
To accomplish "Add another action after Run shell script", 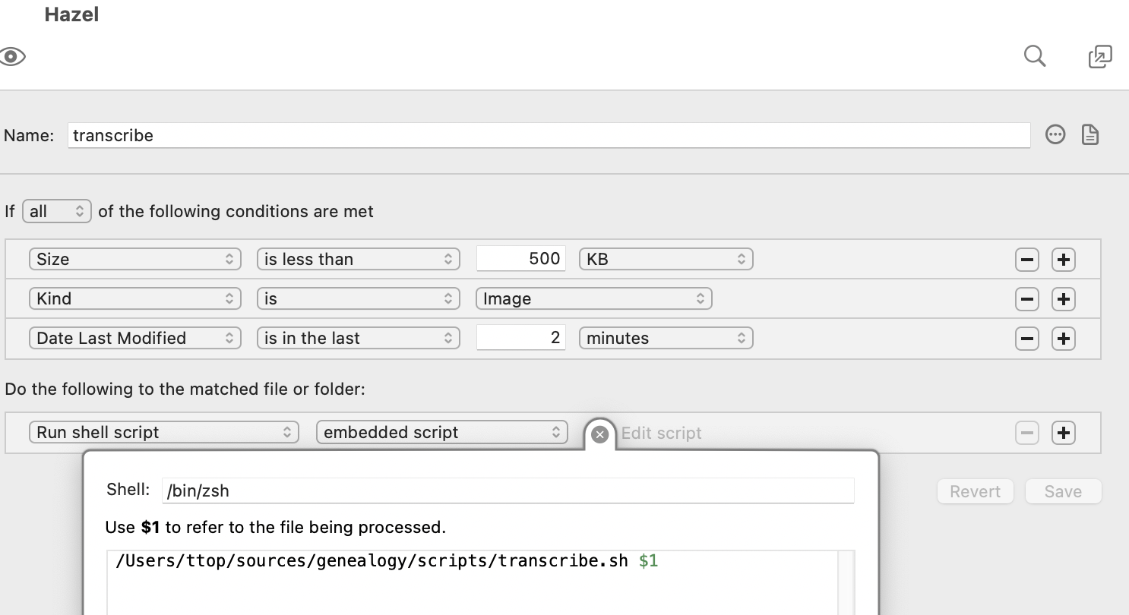I will click(x=1064, y=433).
